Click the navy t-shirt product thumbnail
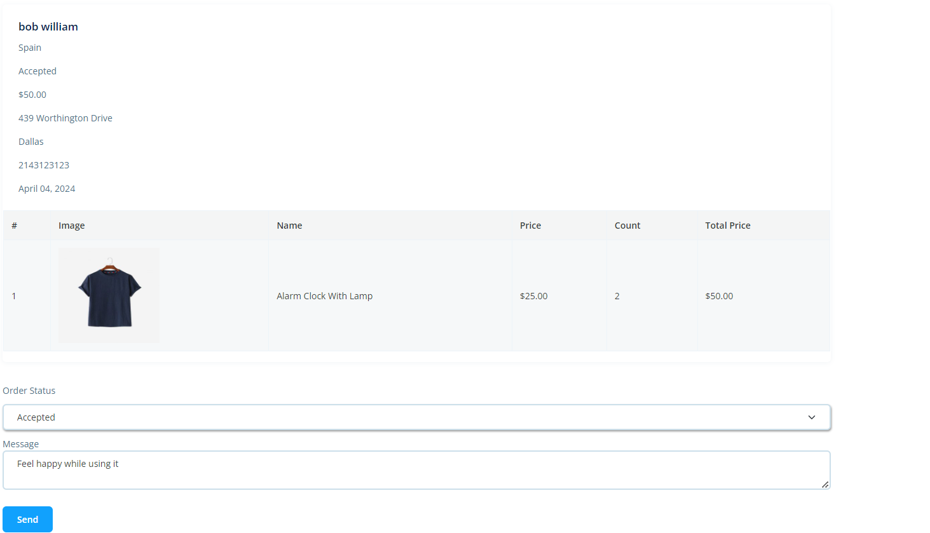 pyautogui.click(x=109, y=296)
